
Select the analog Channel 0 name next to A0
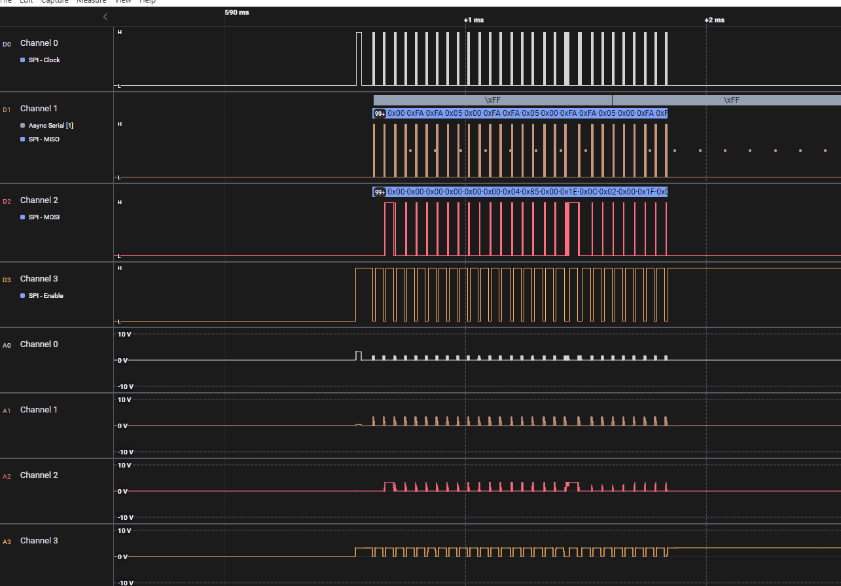click(x=39, y=344)
